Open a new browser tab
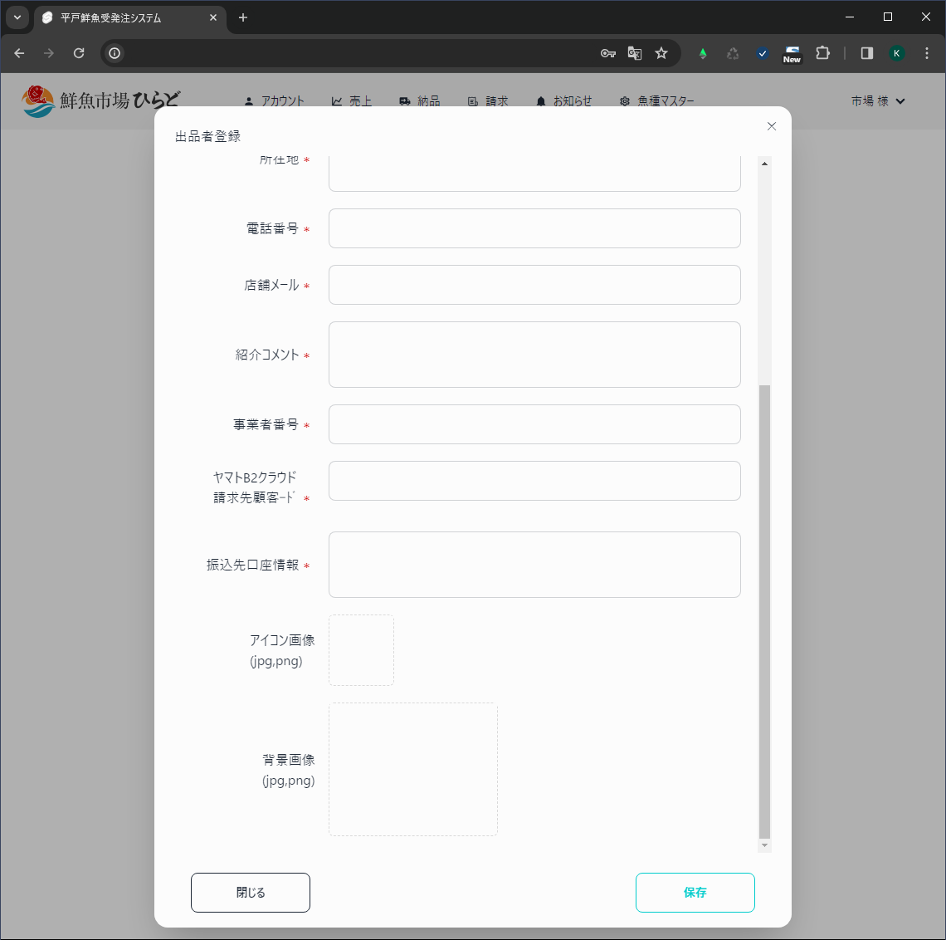The width and height of the screenshot is (946, 940). 243,17
